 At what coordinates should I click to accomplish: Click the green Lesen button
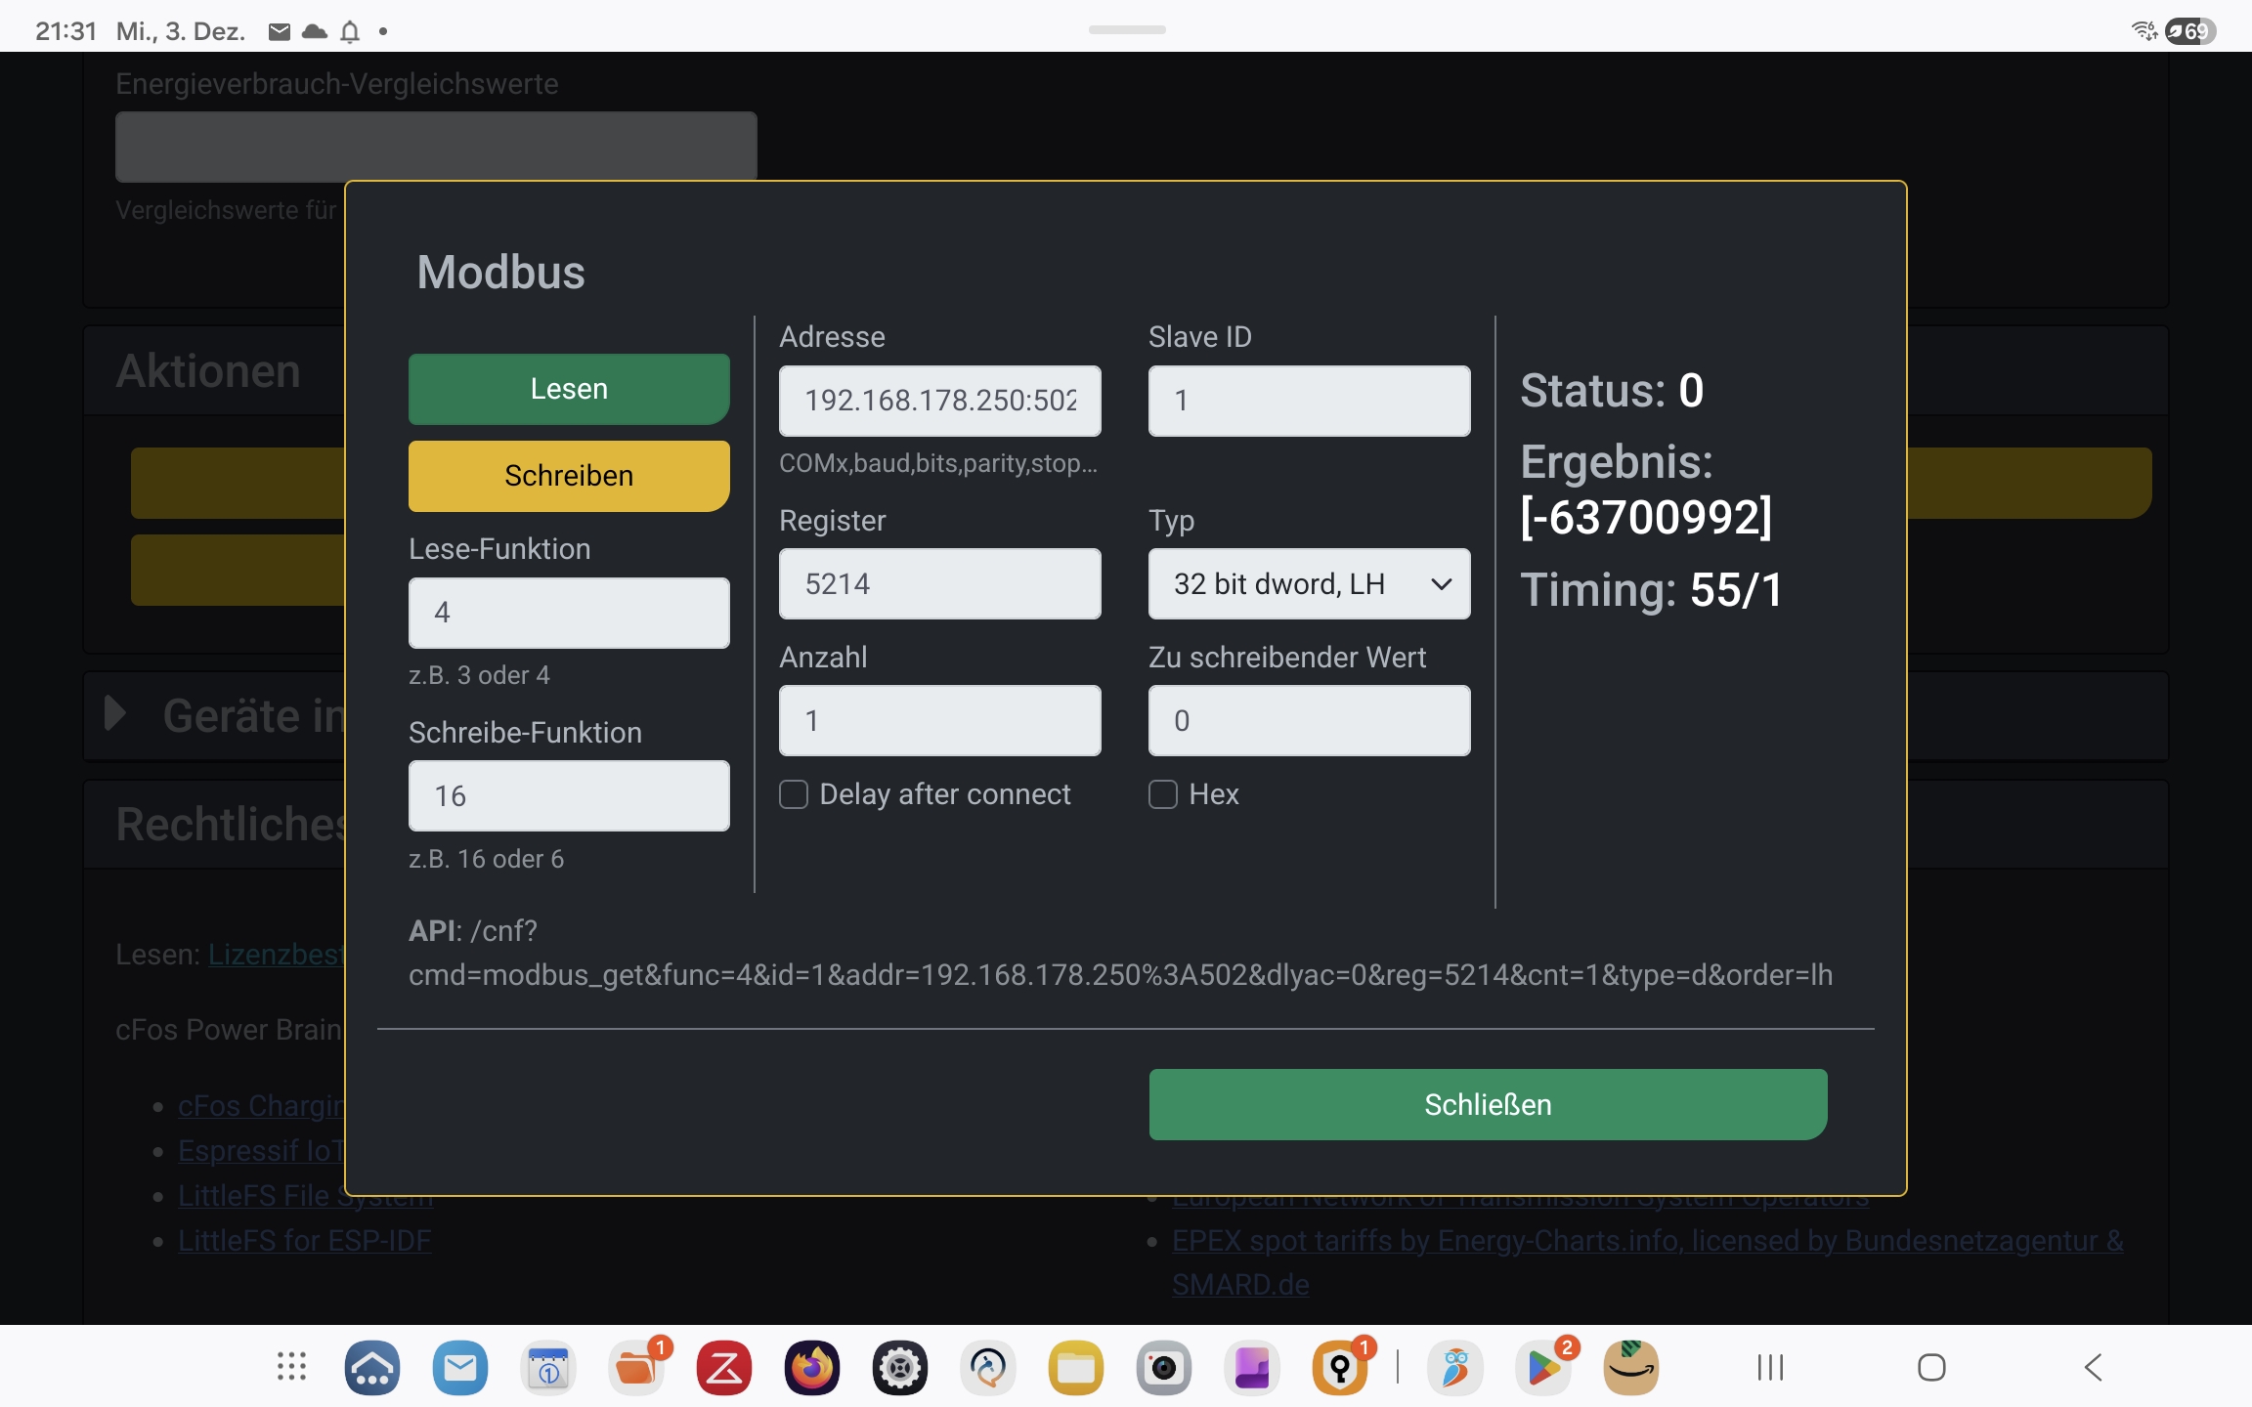(569, 389)
